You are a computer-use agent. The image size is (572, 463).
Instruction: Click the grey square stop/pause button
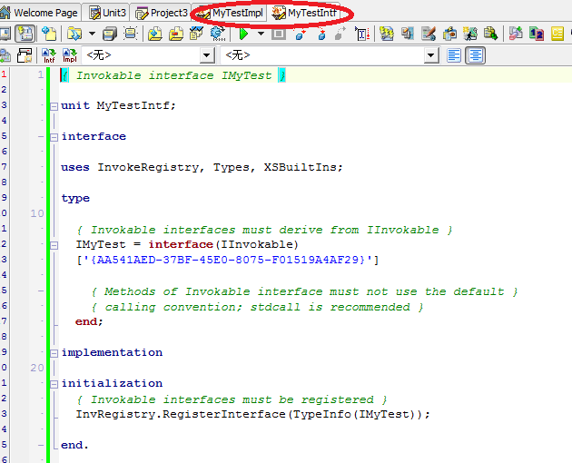[x=279, y=34]
